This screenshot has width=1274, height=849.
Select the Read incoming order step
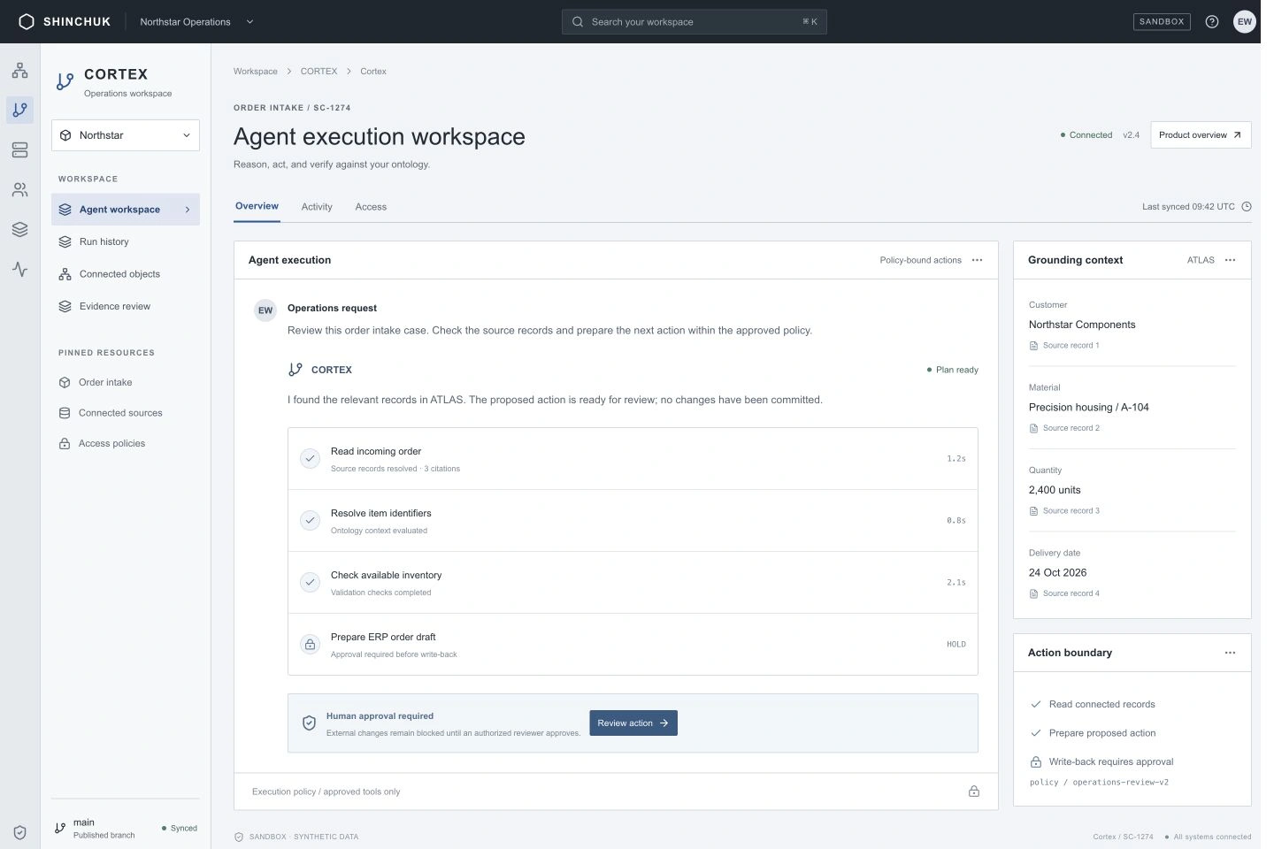[x=633, y=459]
